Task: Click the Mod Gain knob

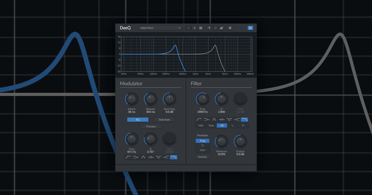Action: click(x=170, y=99)
